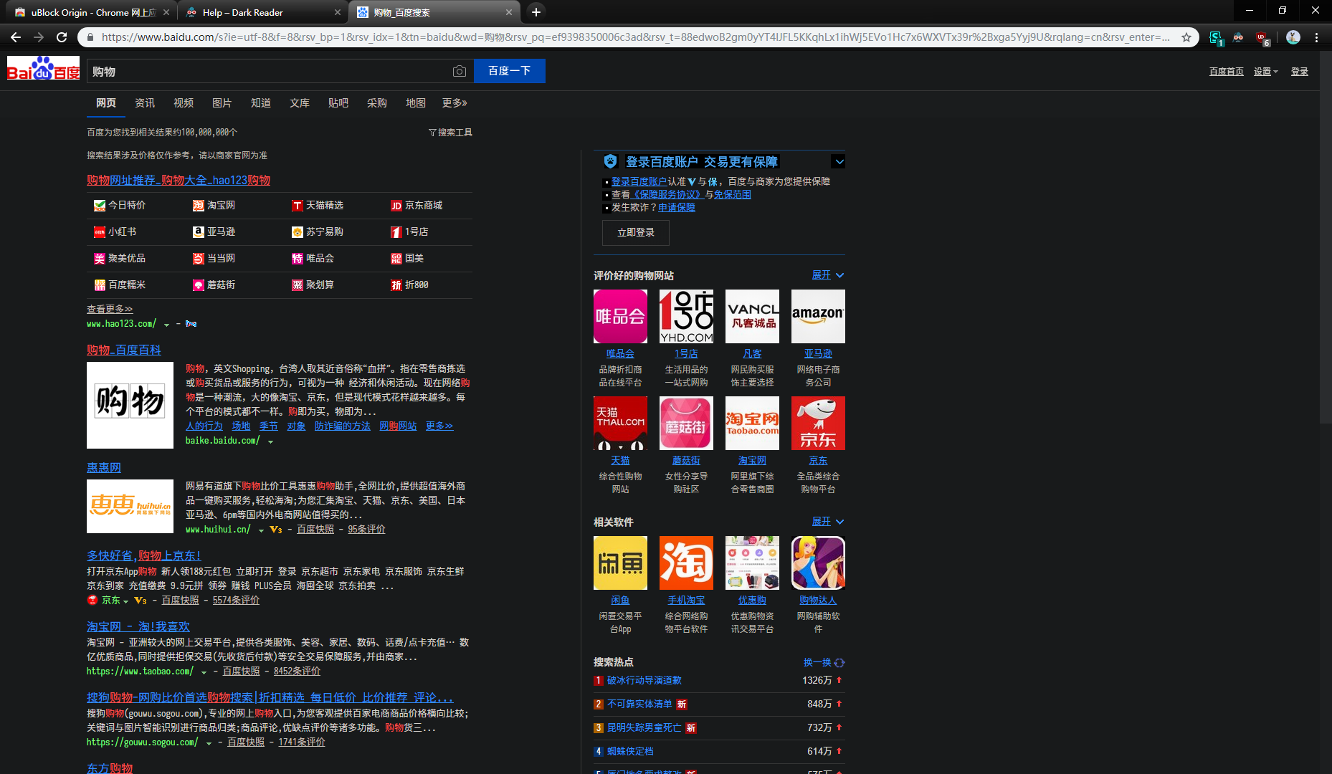The width and height of the screenshot is (1332, 774).
Task: Go back with the browser back arrow
Action: click(x=16, y=37)
